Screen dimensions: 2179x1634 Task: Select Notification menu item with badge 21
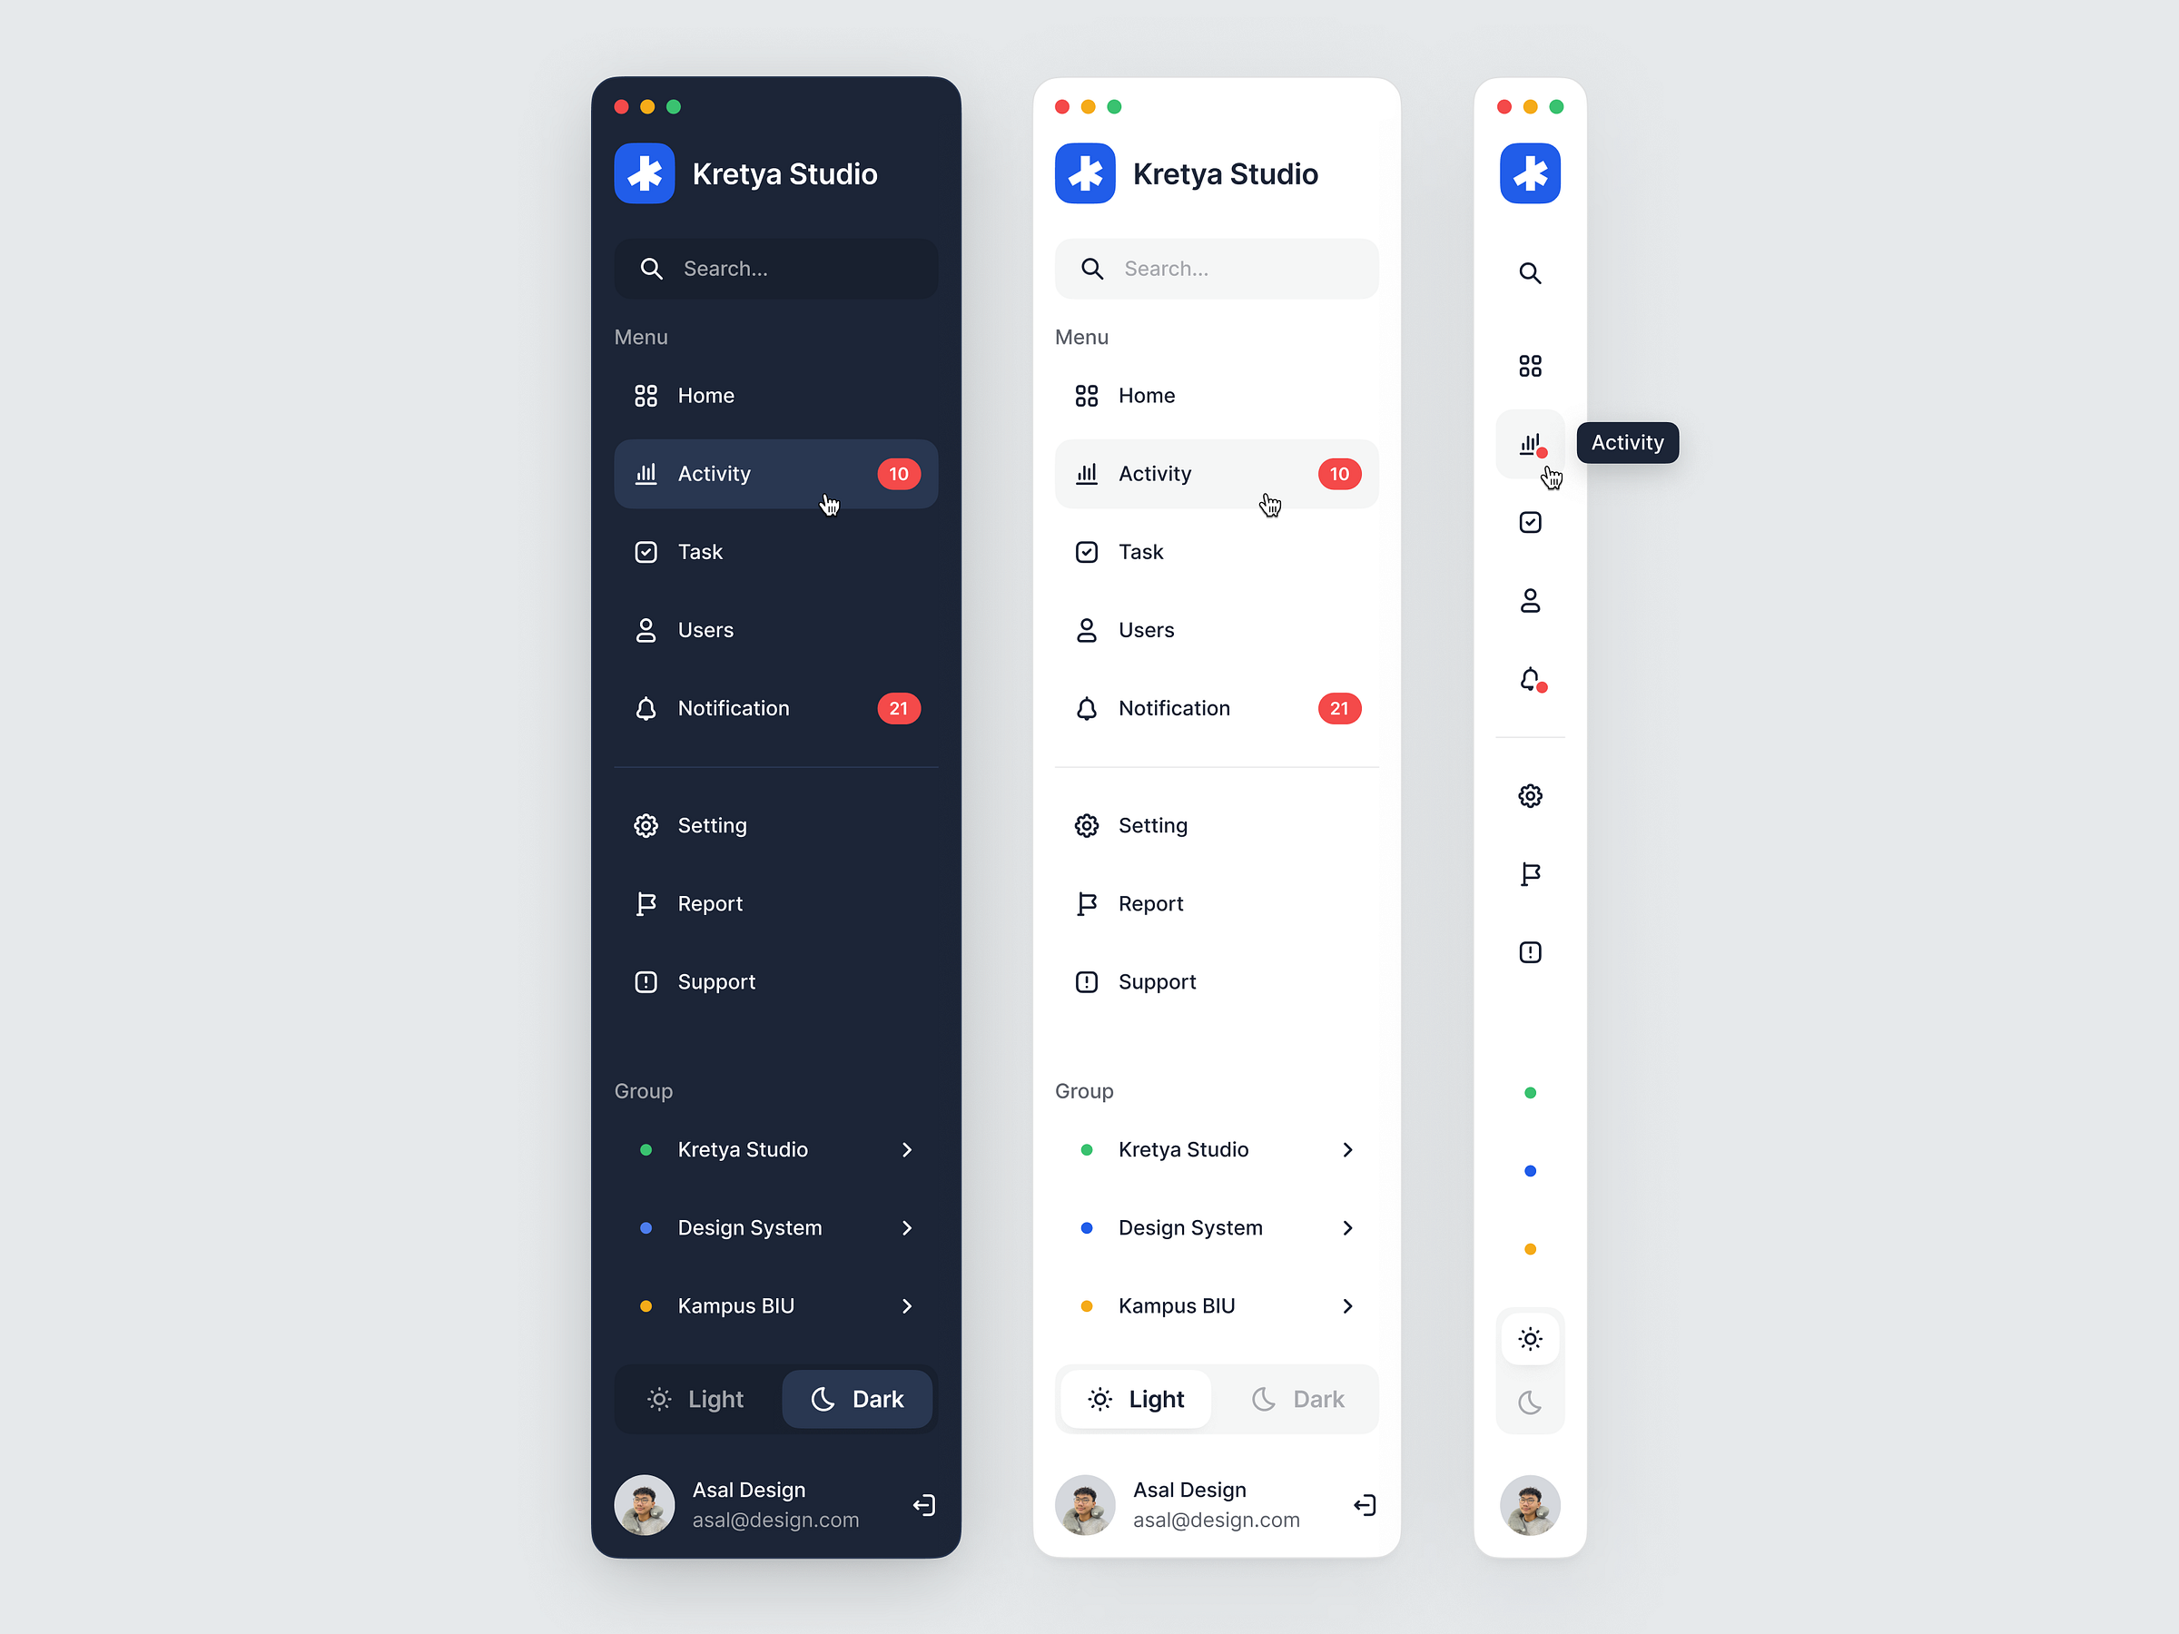(x=774, y=705)
